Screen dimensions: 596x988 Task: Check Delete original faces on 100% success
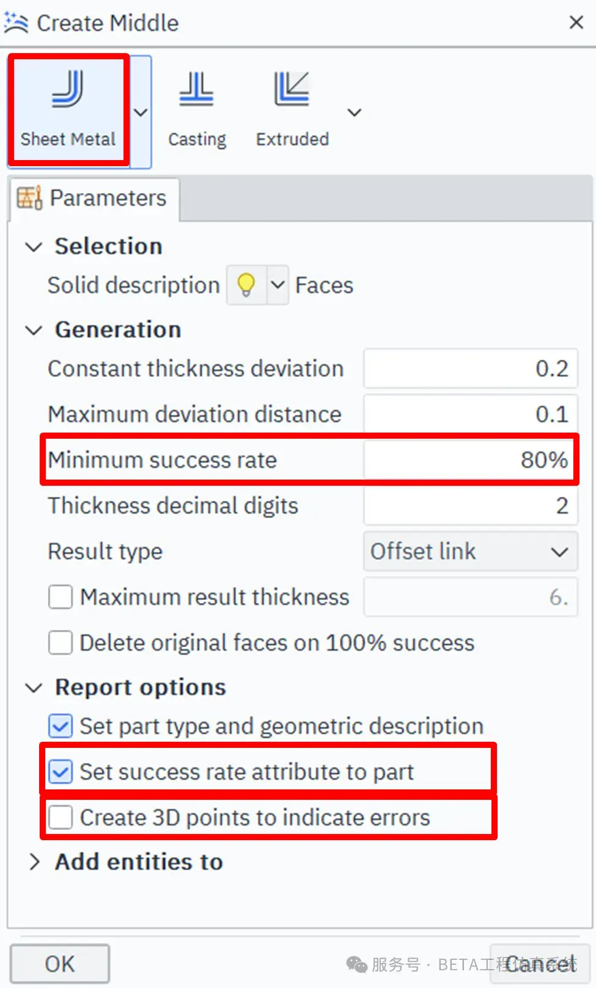[x=61, y=643]
